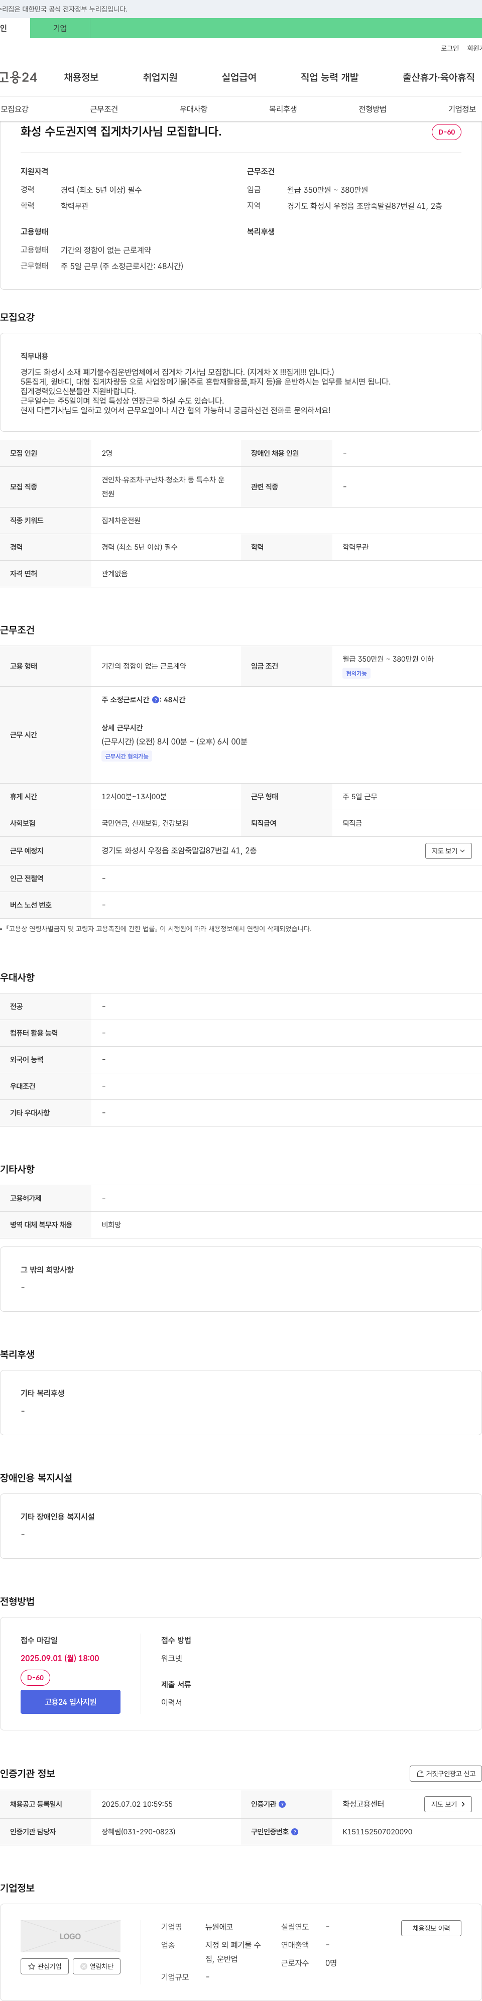
Task: Click the 근무시간 협의가능 tag
Action: [x=127, y=756]
